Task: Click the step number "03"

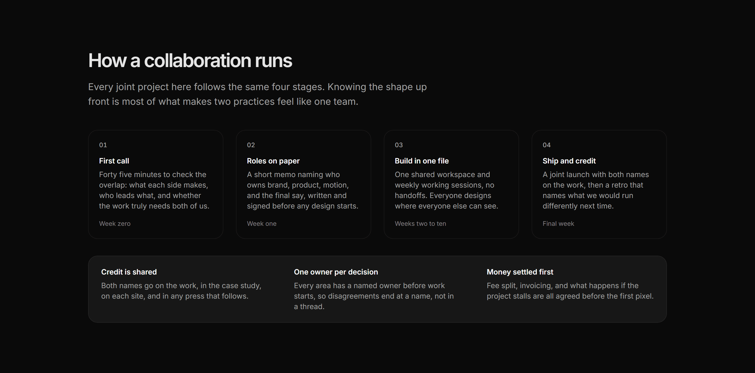Action: [398, 145]
